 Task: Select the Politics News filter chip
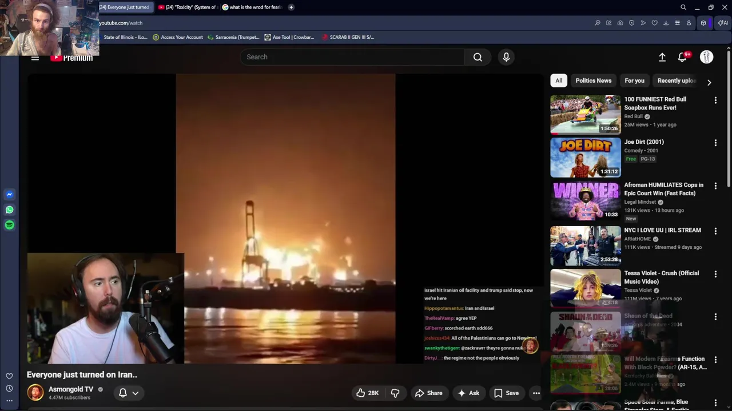pyautogui.click(x=594, y=80)
